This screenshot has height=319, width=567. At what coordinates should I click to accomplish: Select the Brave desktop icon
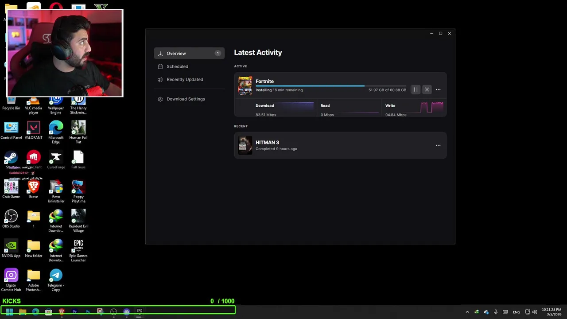pos(33,189)
